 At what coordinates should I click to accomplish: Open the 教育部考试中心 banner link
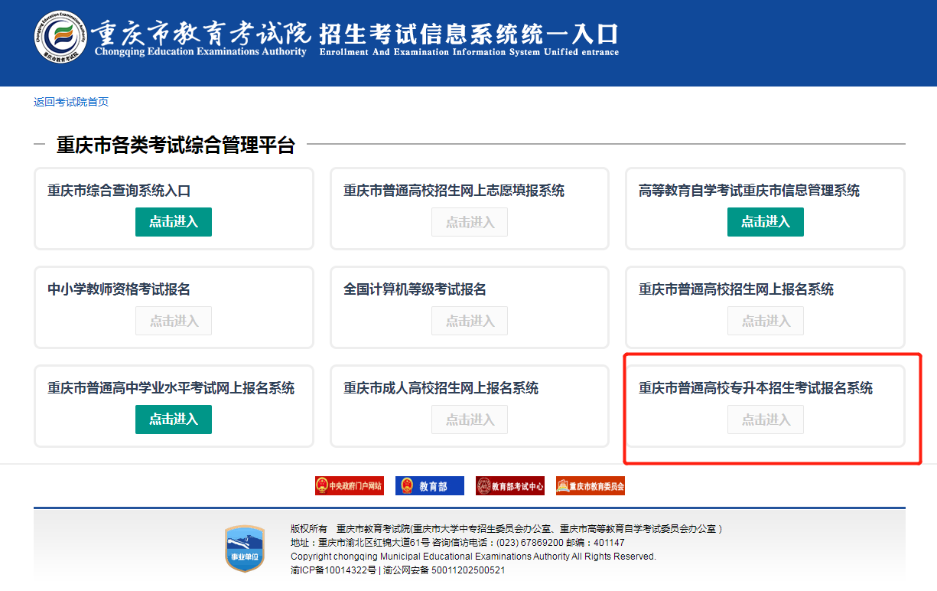pyautogui.click(x=509, y=486)
